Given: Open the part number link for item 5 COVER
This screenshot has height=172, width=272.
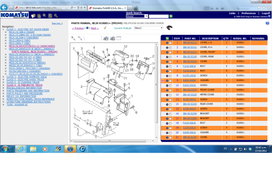Looking at the screenshot, I should coord(190,62).
